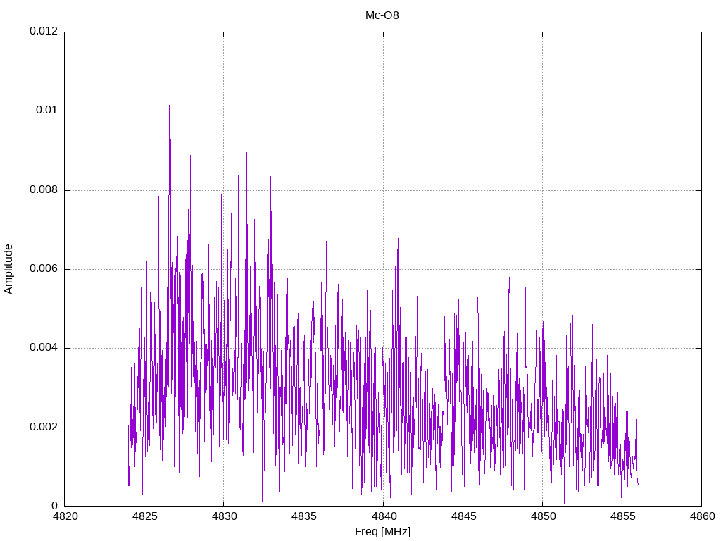Select the 4840 x-axis tick label
Viewport: 721px width, 541px height.
(383, 516)
